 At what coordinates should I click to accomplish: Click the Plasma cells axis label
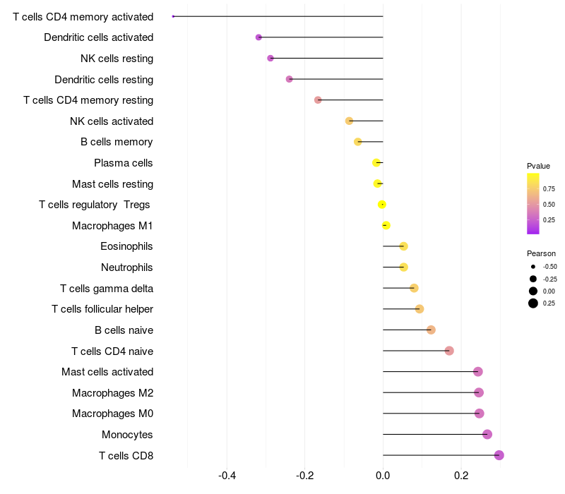[x=124, y=163]
